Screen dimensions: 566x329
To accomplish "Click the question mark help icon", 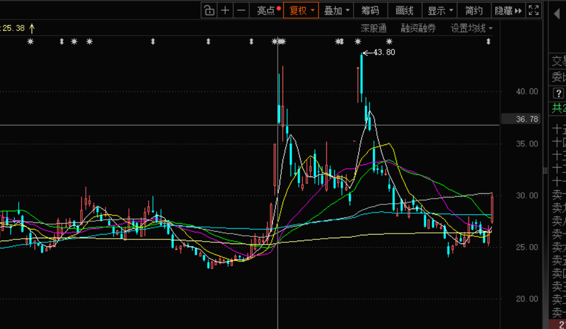I will (x=558, y=94).
